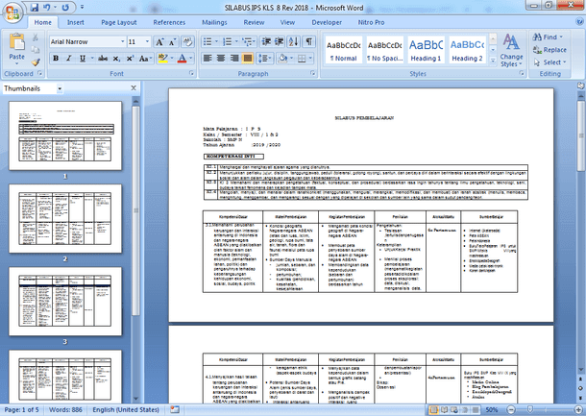
Task: Switch to Web Layout view
Action: click(454, 410)
